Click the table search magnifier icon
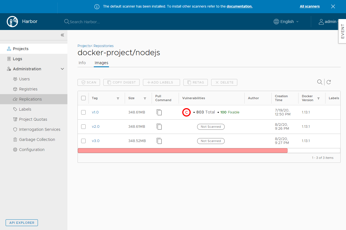 pyautogui.click(x=320, y=82)
